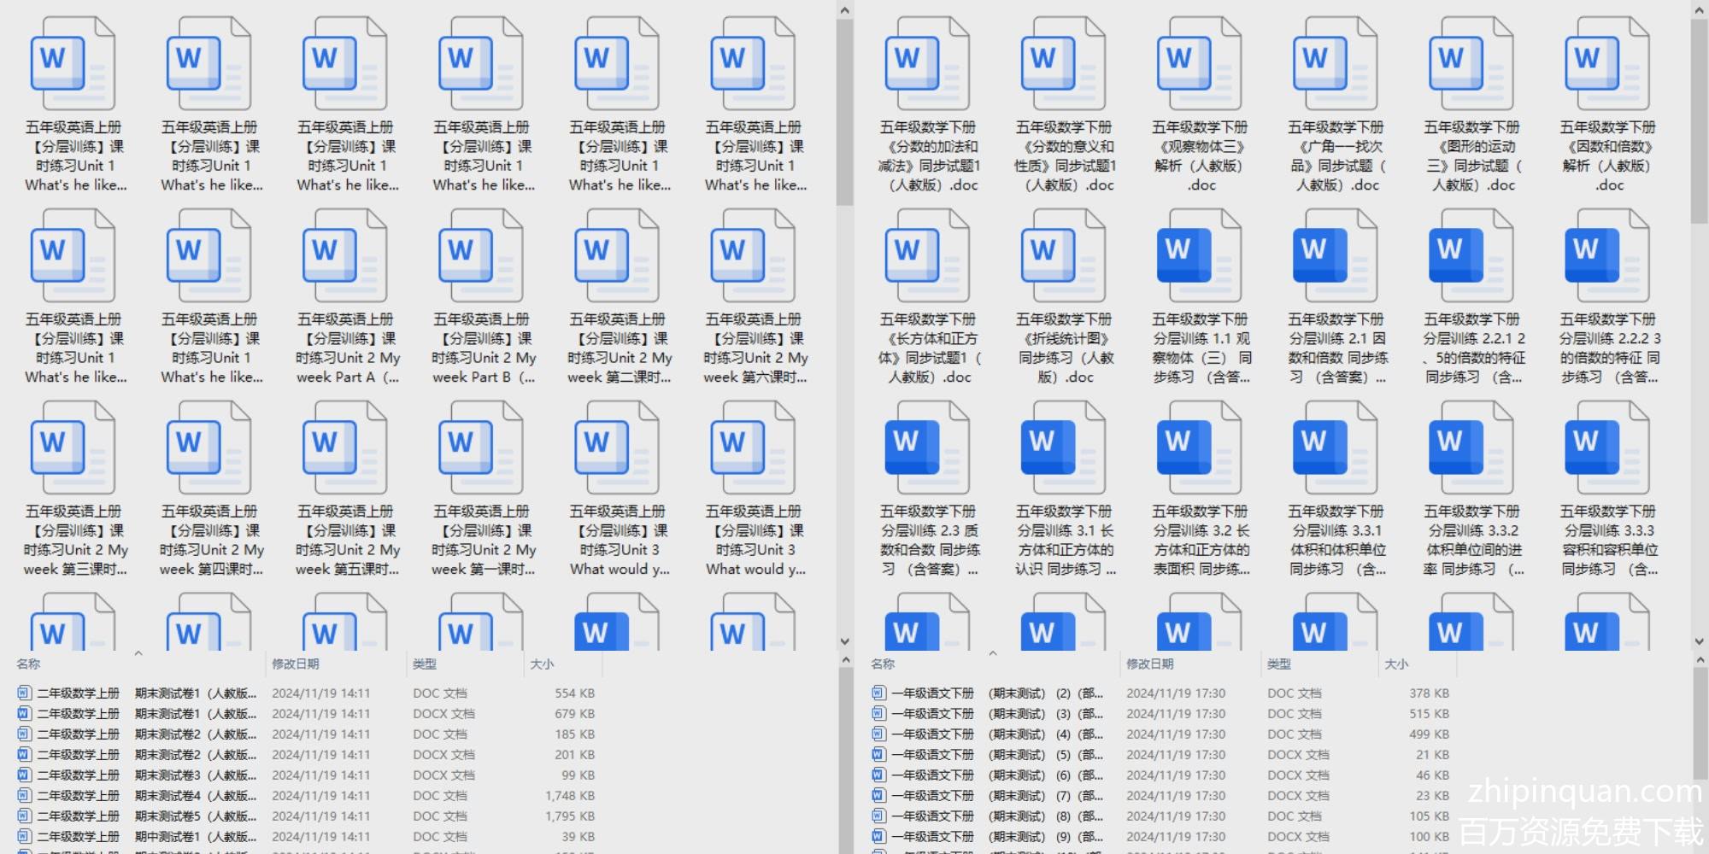Screen dimensions: 1709x854
Task: Open the My week 第二课时 document icon
Action: [617, 256]
